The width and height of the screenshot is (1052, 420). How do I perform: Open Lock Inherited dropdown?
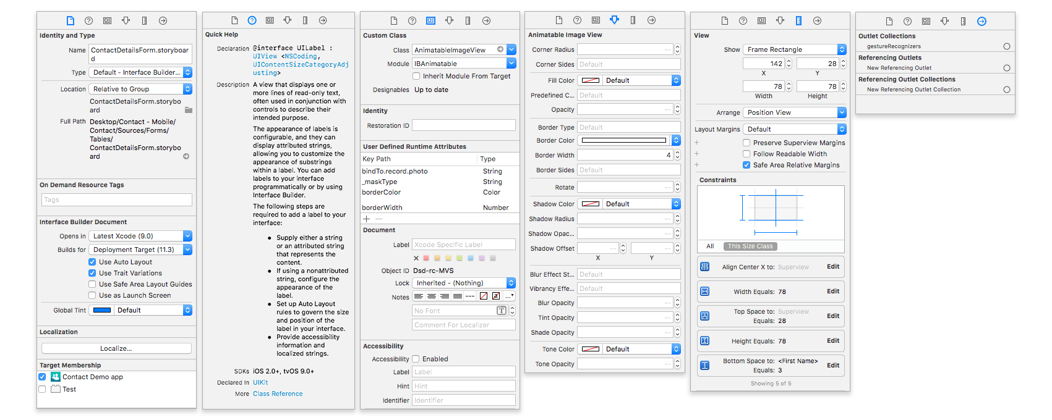464,283
